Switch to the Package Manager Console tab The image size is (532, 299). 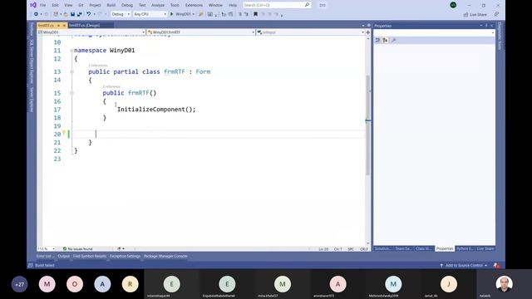click(x=165, y=257)
